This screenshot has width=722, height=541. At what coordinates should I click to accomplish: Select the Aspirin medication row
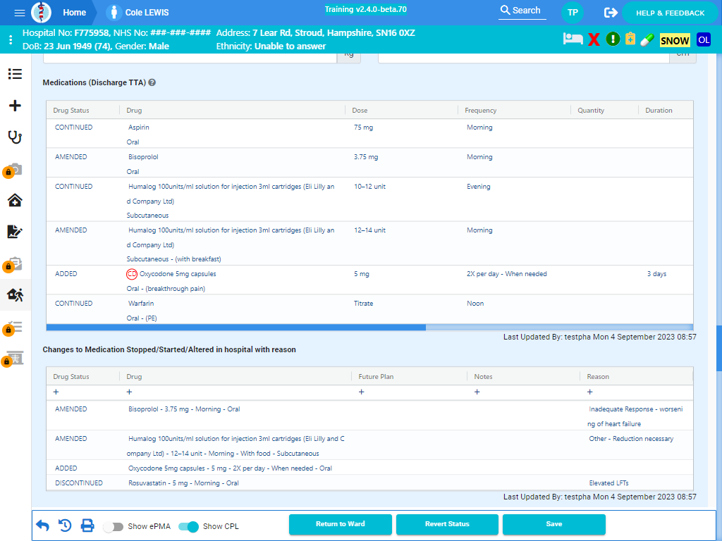pos(369,134)
